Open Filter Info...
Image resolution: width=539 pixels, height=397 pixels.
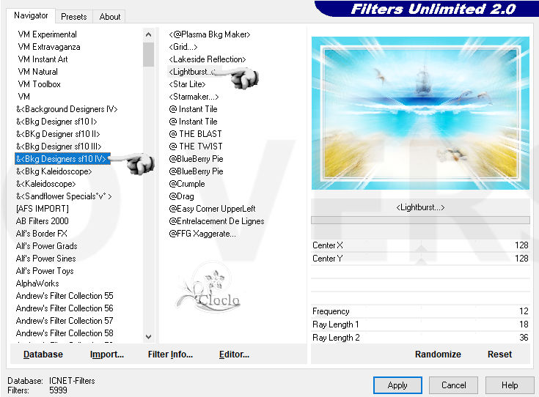(170, 354)
